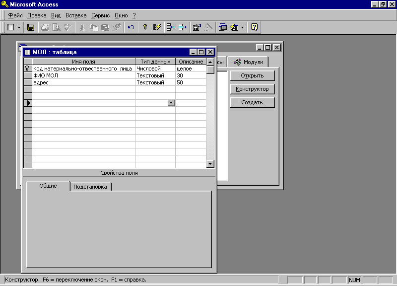Click Текстовый type for ФИО МОЛ
The image size is (397, 286).
pos(155,75)
